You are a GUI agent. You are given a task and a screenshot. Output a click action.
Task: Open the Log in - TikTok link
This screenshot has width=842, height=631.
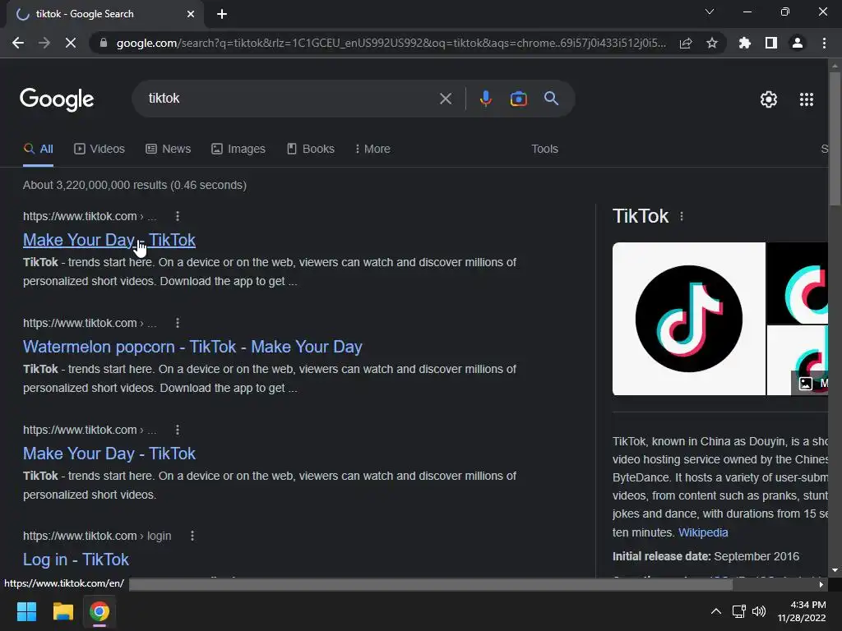pyautogui.click(x=76, y=560)
